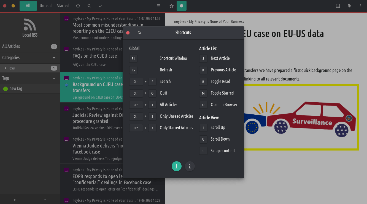367x204 pixels.
Task: Open the reader view book icon
Action: pos(338,6)
